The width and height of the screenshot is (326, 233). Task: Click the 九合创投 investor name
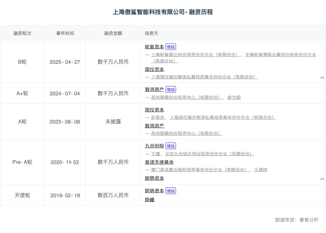coord(154,146)
